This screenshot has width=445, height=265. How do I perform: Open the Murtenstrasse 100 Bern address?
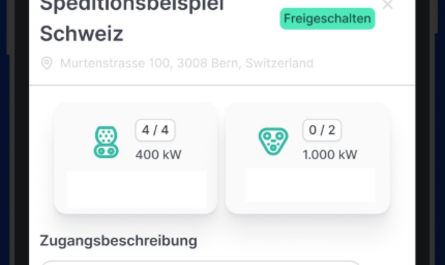click(x=186, y=63)
